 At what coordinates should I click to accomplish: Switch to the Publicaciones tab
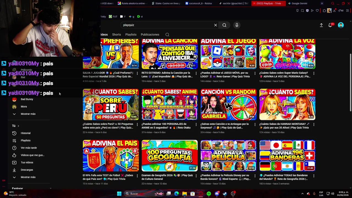click(x=150, y=35)
